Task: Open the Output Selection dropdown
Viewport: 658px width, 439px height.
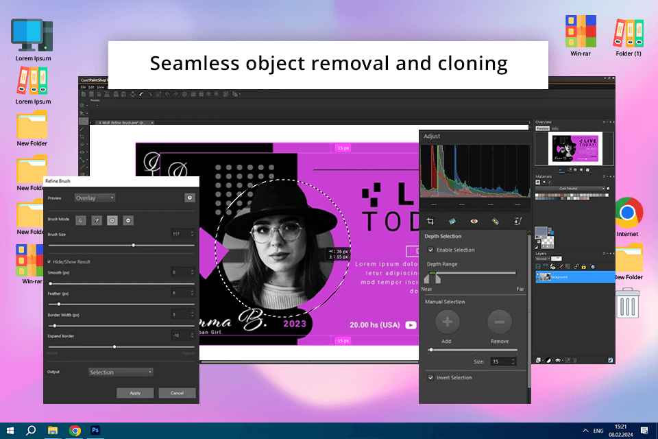Action: coord(121,372)
